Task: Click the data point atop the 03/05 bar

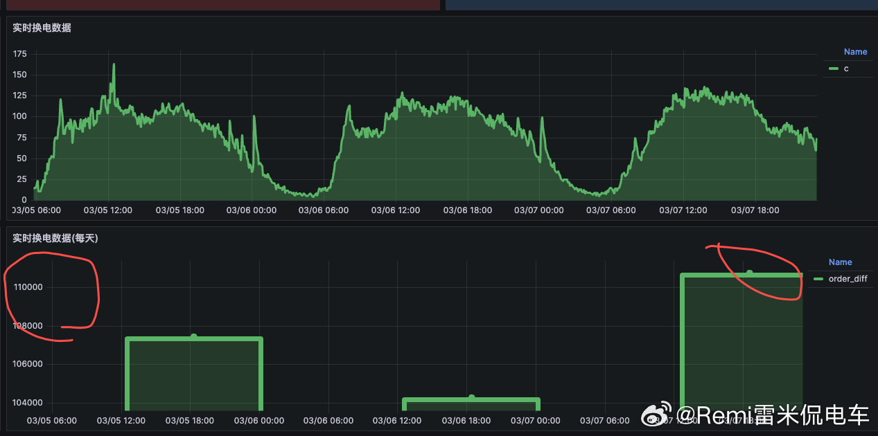Action: (x=194, y=337)
